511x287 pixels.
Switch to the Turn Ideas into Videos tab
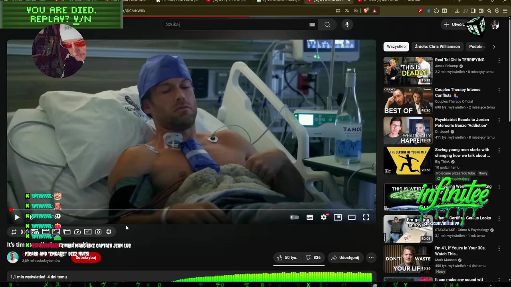pos(177,1)
